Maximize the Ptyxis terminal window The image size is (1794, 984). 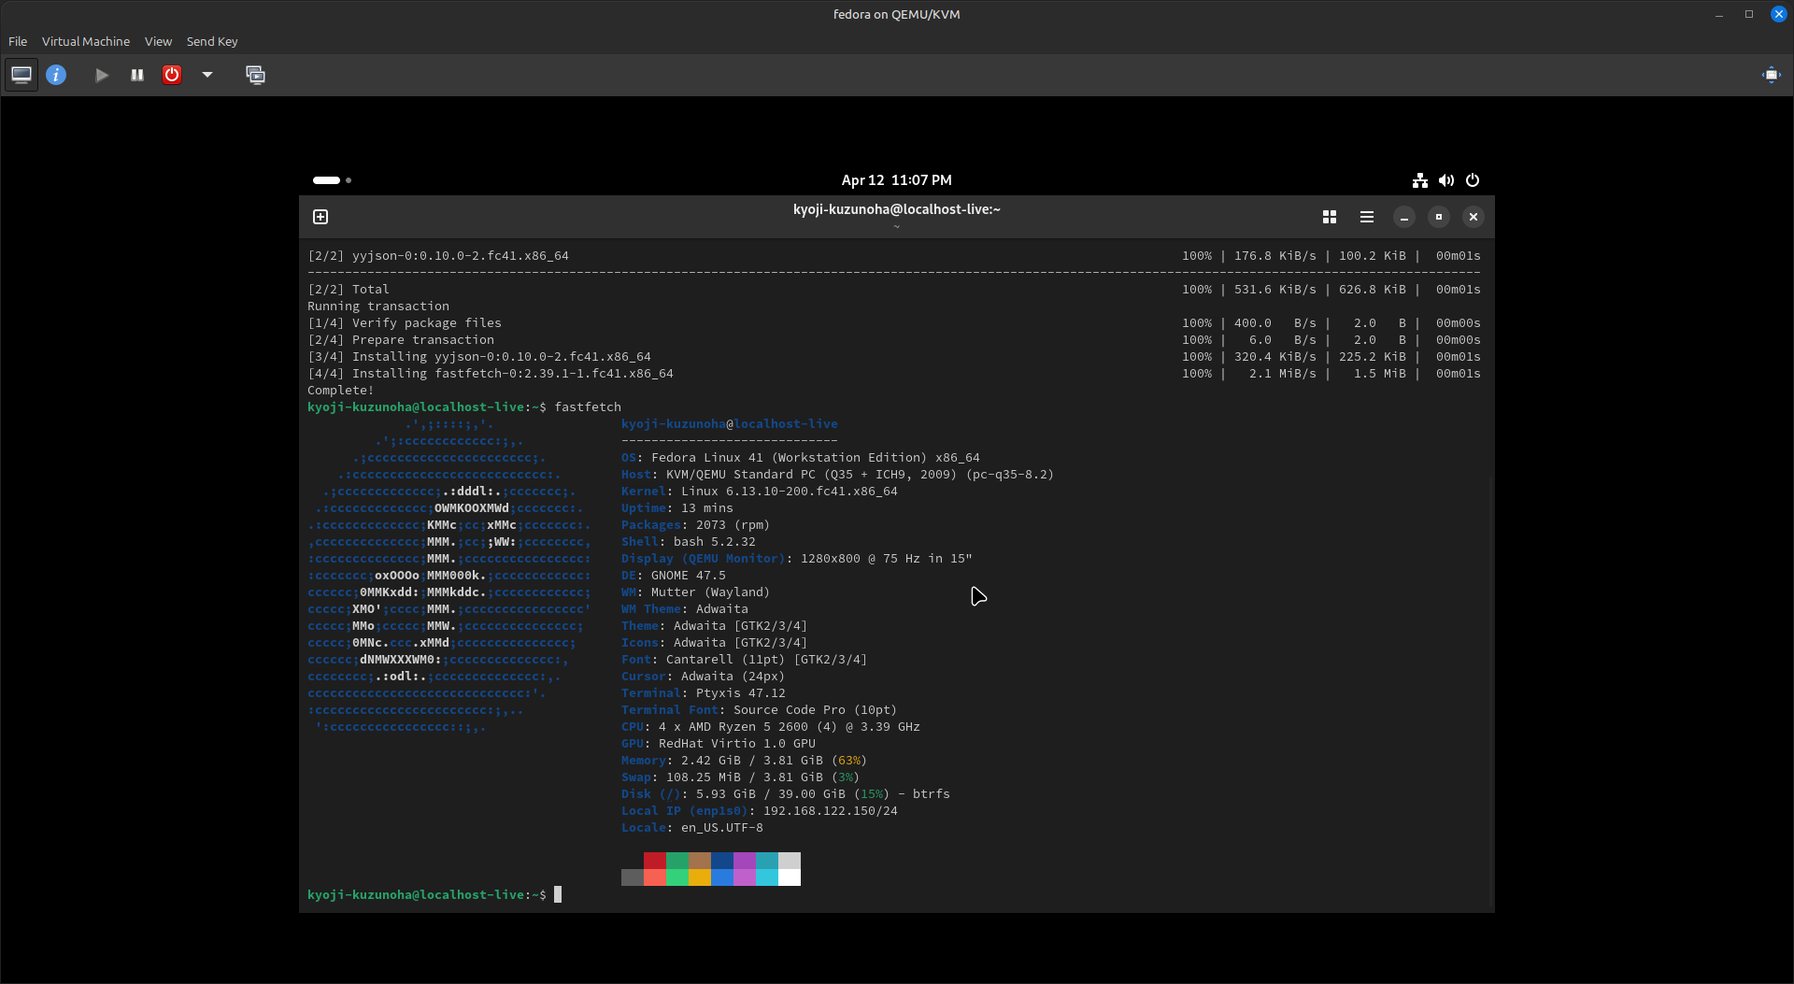click(x=1439, y=217)
